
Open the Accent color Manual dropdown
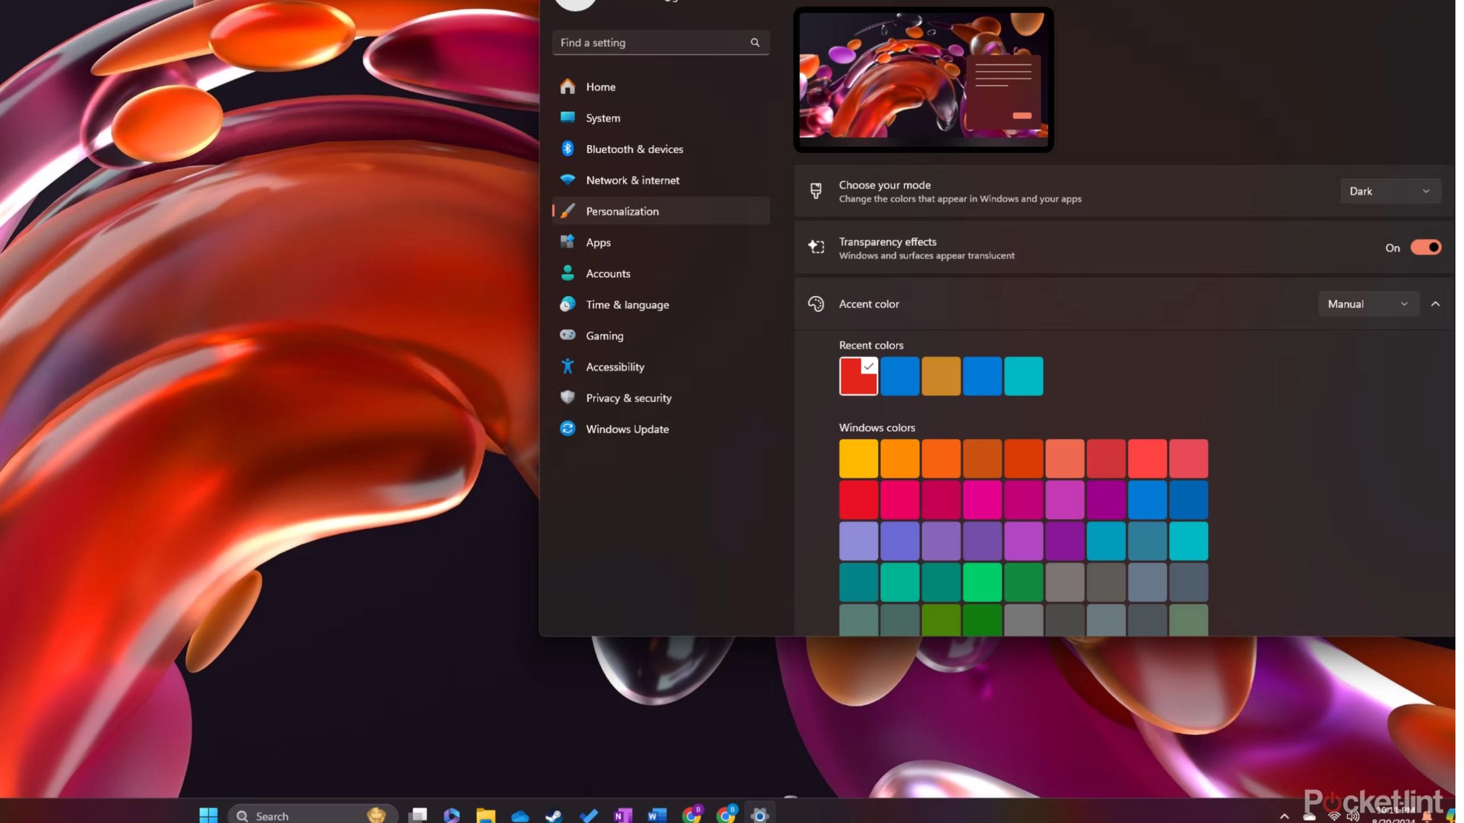pos(1368,303)
